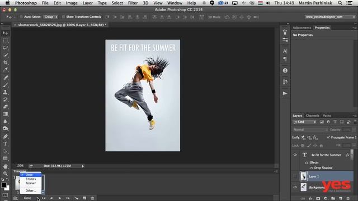Delete layer using trash icon
358x201 pixels.
(348, 199)
